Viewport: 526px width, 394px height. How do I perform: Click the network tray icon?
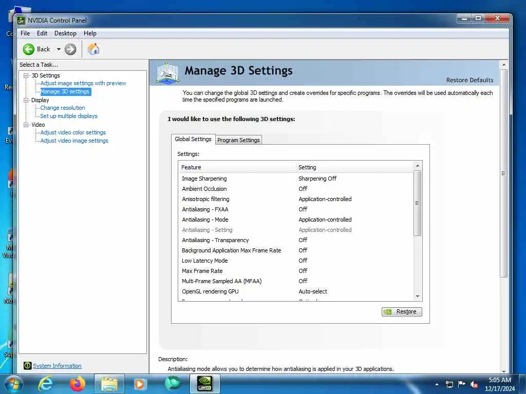coord(449,384)
